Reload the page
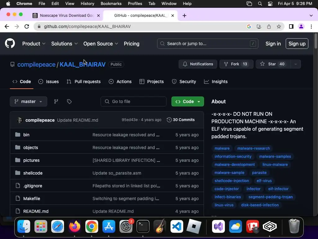Viewport: 318px width, 239px height. [x=27, y=26]
